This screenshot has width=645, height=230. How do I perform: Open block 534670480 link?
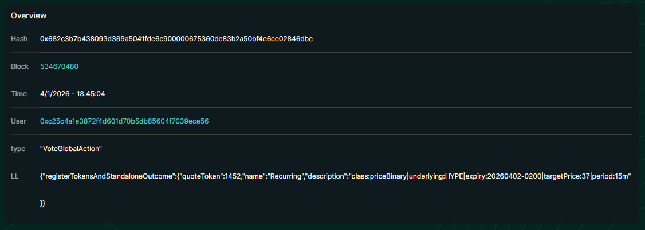click(x=59, y=66)
